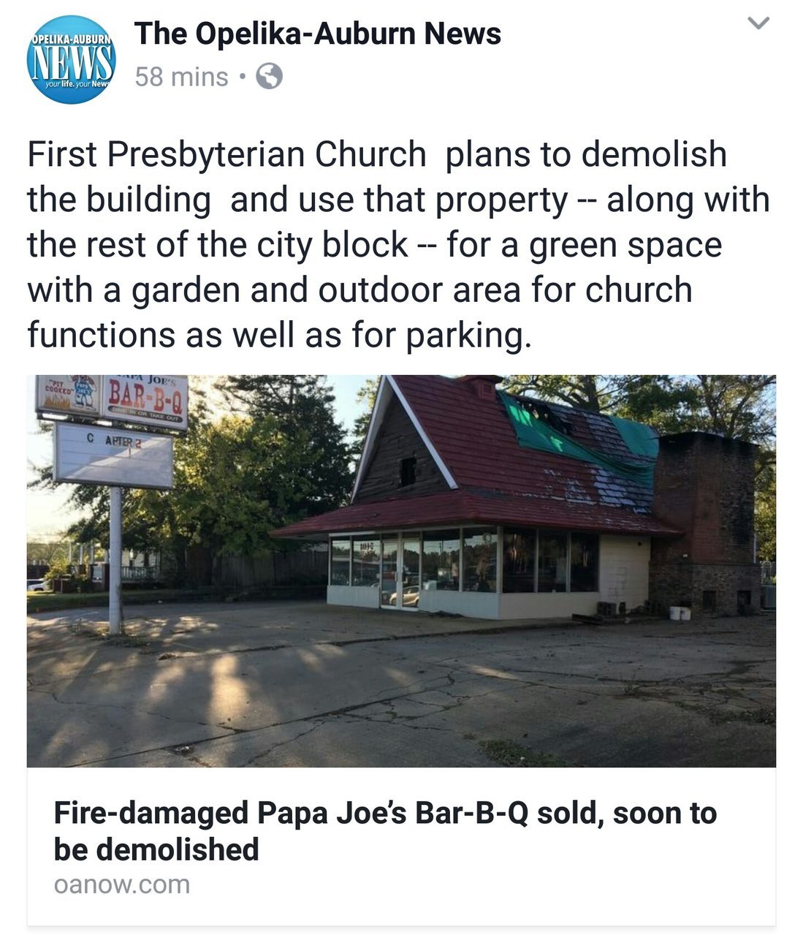Click 'with a garden and outdoor area' text
803x935 pixels.
[273, 290]
